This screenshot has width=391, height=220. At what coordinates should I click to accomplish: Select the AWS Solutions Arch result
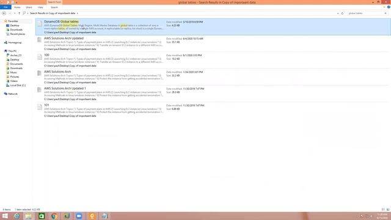[x=213, y=77]
